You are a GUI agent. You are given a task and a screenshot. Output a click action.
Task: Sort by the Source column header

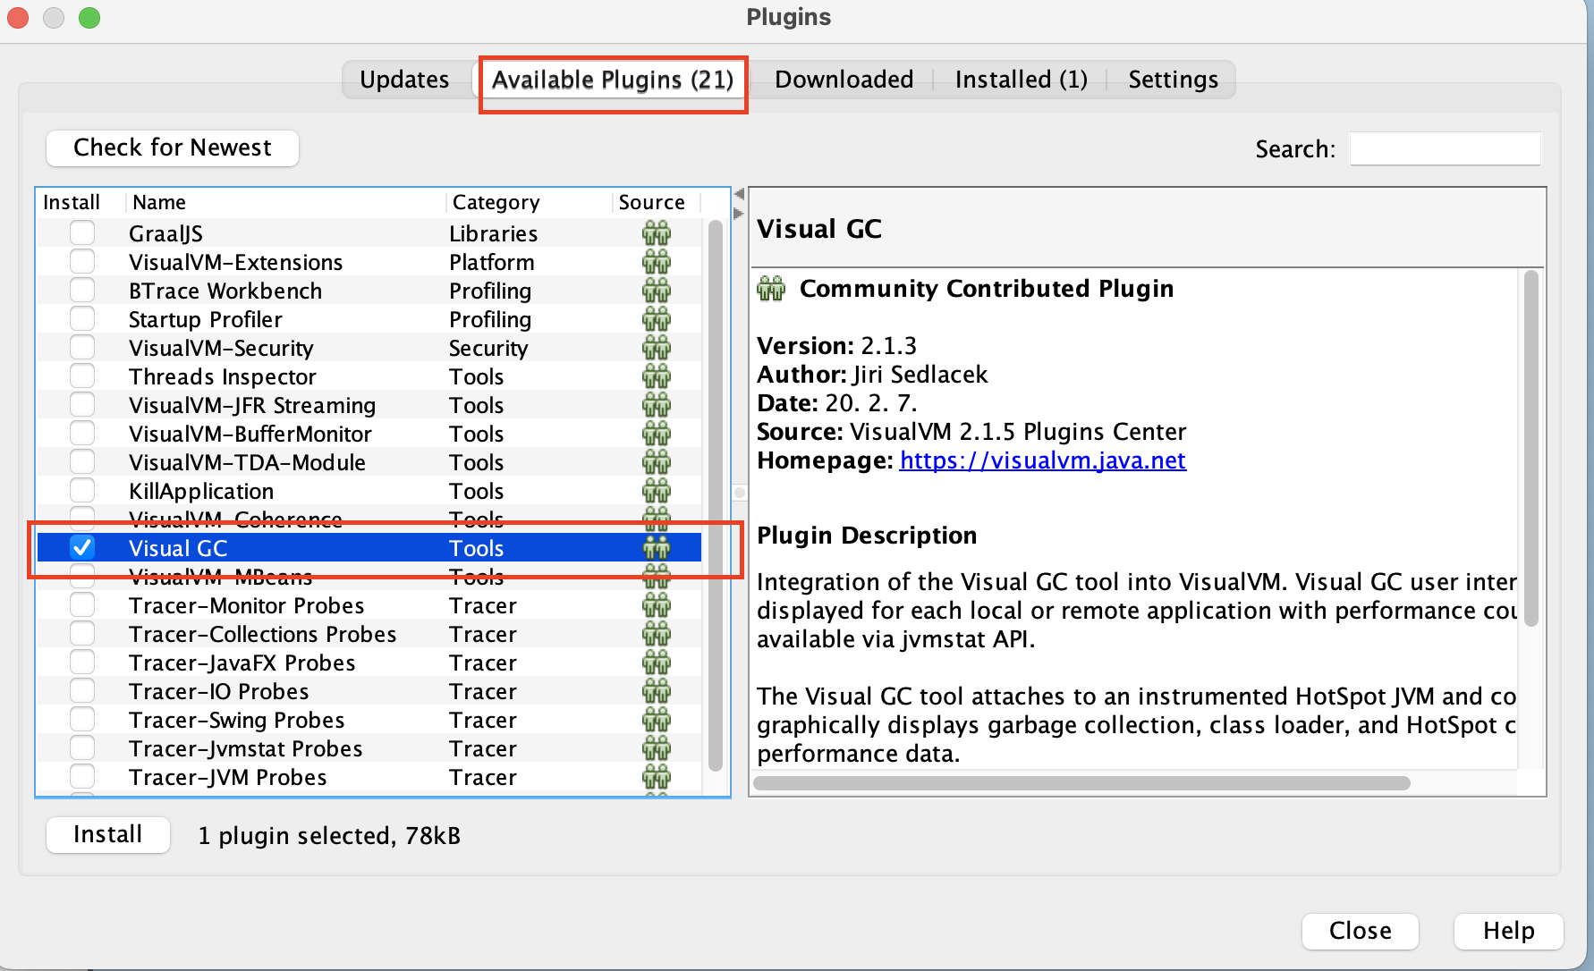coord(656,202)
